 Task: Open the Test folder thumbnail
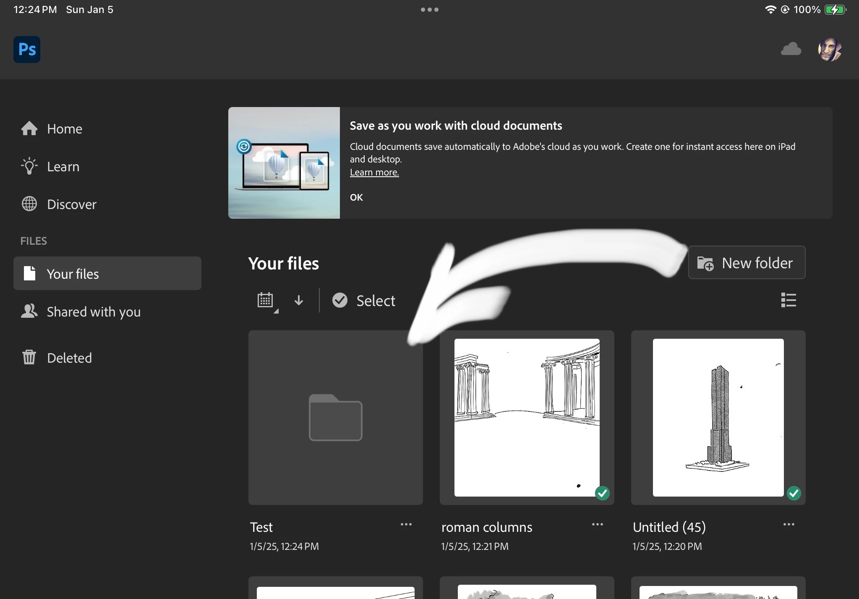click(x=335, y=417)
